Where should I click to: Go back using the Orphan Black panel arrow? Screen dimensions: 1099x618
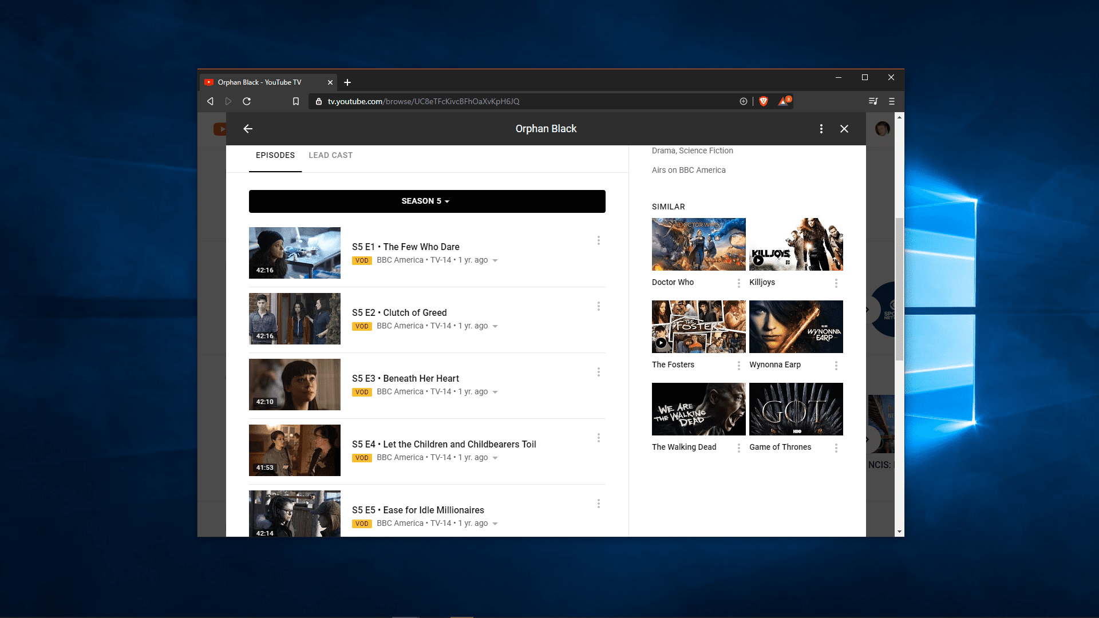[x=248, y=129]
